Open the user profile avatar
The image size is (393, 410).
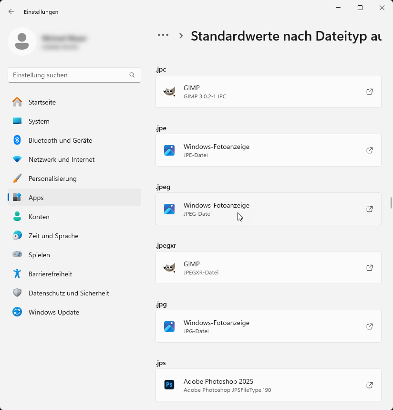tap(22, 42)
